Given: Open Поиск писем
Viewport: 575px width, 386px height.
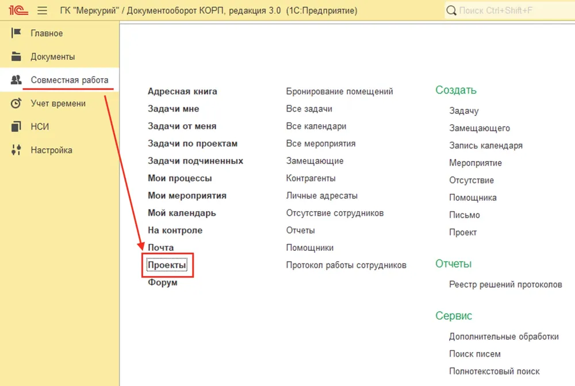Looking at the screenshot, I should point(474,354).
